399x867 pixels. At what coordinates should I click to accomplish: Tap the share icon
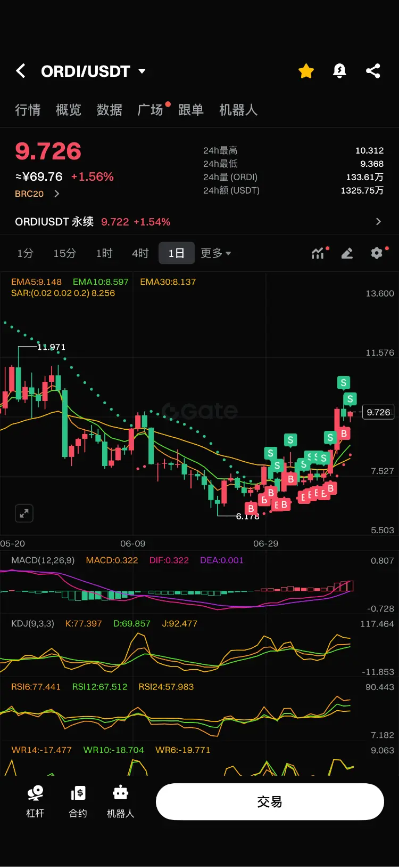[x=373, y=71]
